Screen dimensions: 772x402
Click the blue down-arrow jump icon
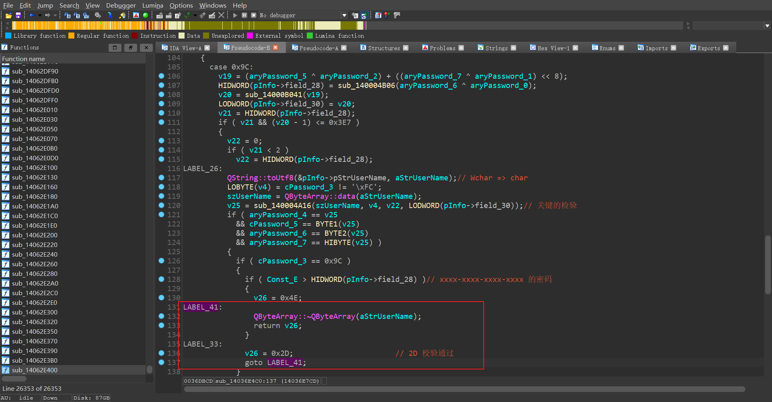[x=110, y=15]
